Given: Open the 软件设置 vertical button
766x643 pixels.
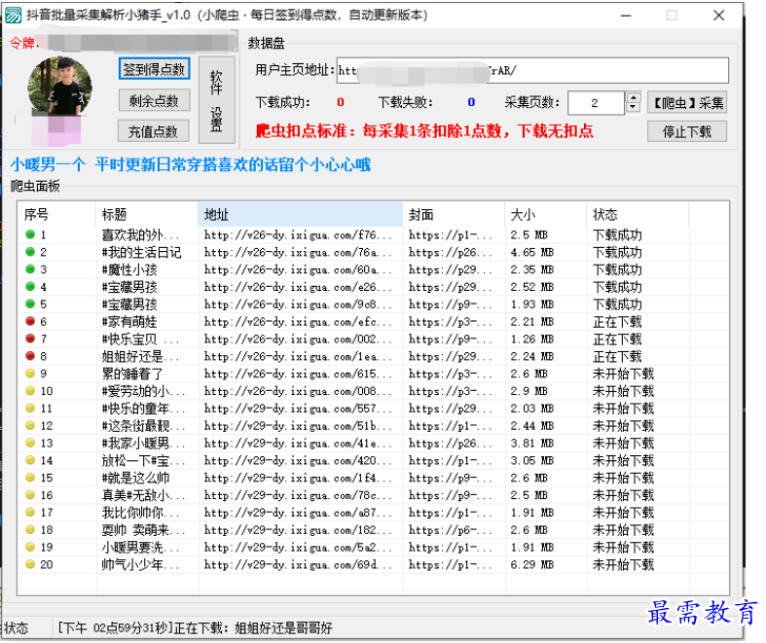Looking at the screenshot, I should (216, 100).
